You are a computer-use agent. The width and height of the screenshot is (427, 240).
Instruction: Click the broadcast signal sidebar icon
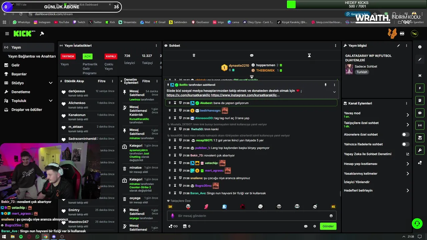point(420,125)
